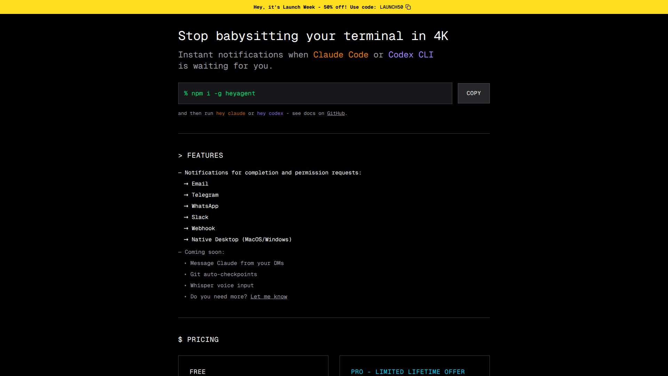The image size is (668, 376).
Task: Select the FREE pricing card
Action: point(253,366)
